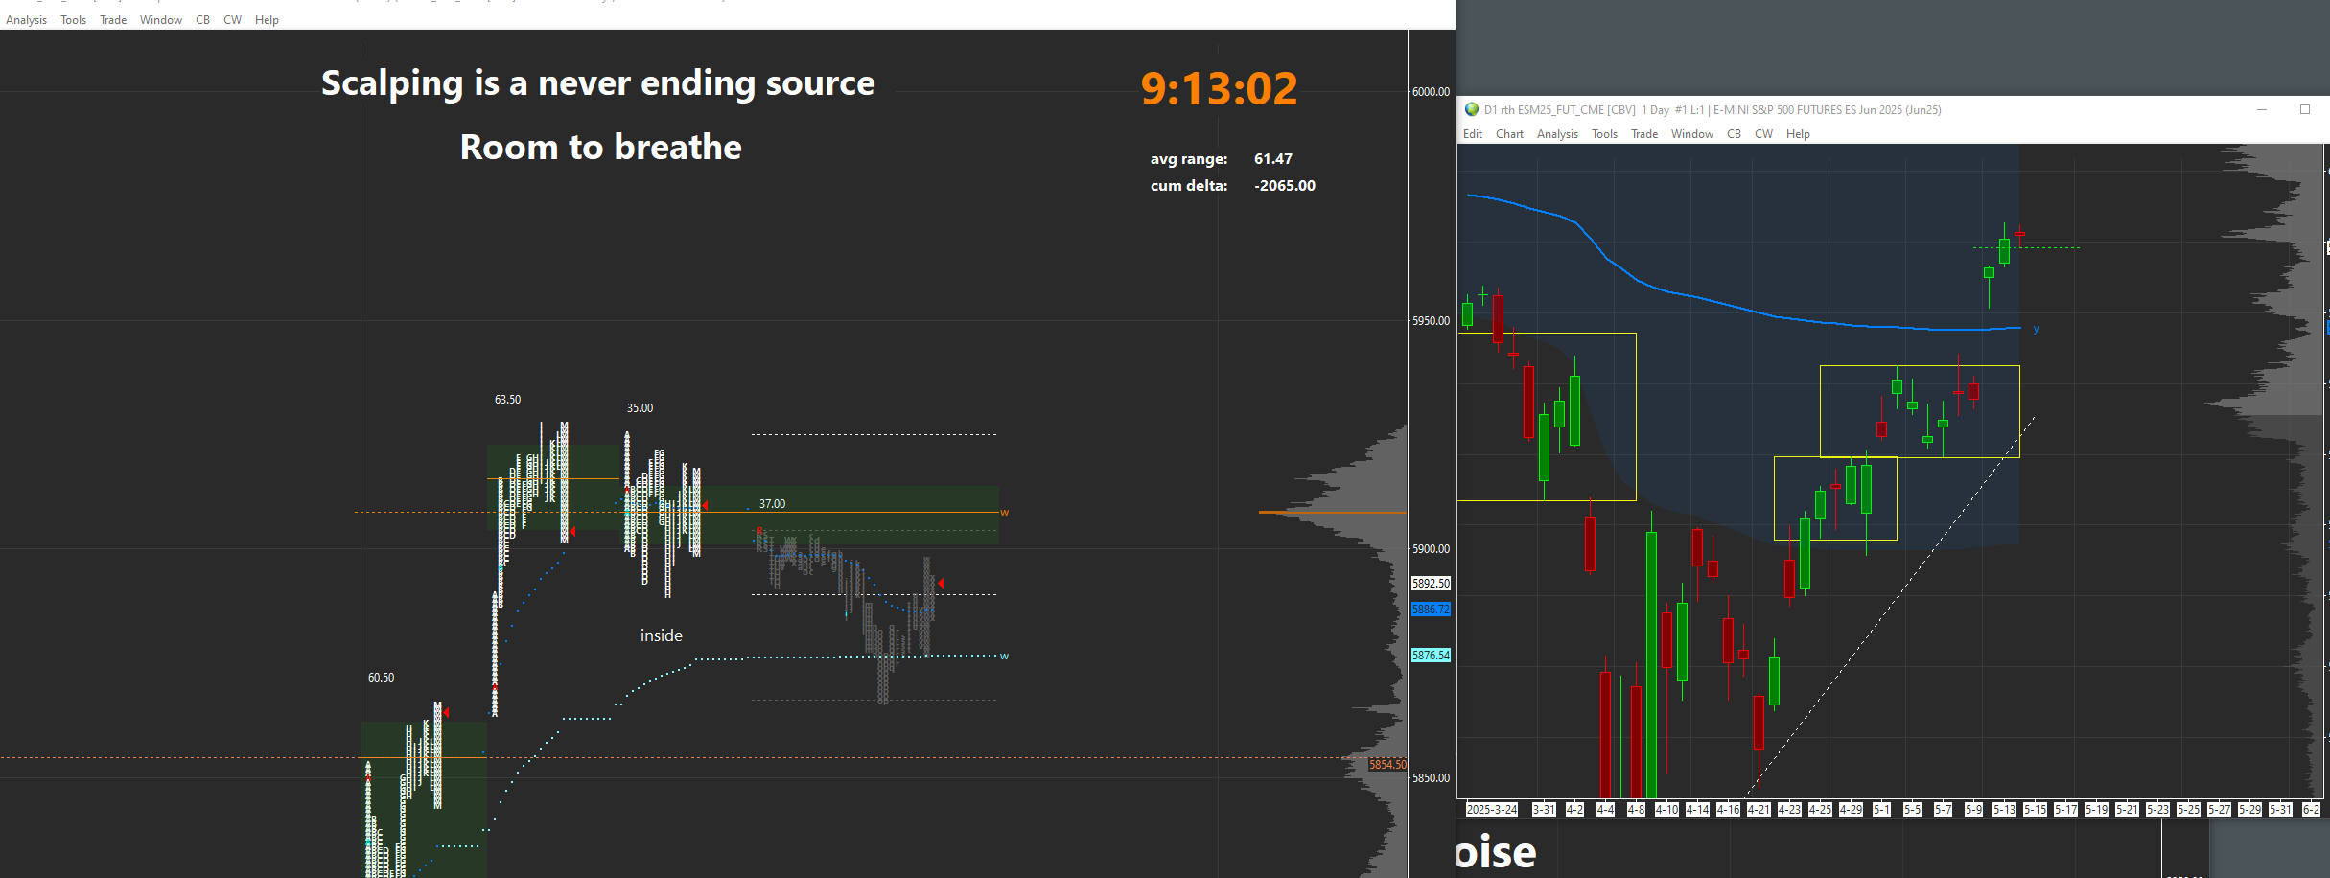2330x878 pixels.
Task: Open CB menu in the D1 daily chart window
Action: (1734, 134)
